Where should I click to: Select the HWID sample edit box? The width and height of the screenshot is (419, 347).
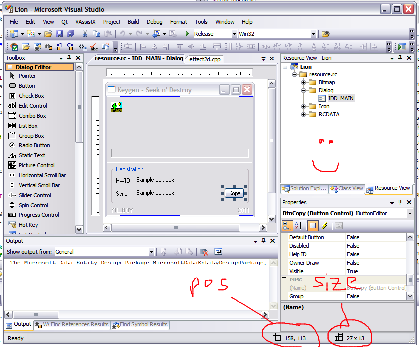point(189,180)
